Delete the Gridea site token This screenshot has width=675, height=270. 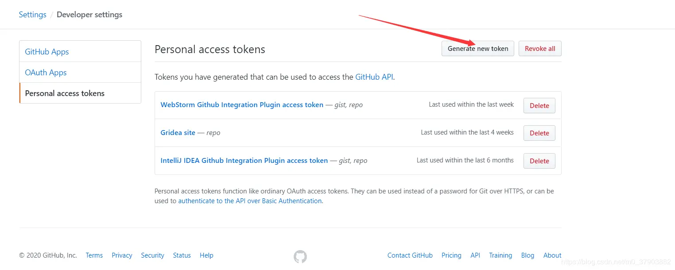(539, 133)
